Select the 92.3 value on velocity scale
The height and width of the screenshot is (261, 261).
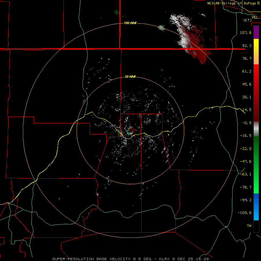[247, 46]
